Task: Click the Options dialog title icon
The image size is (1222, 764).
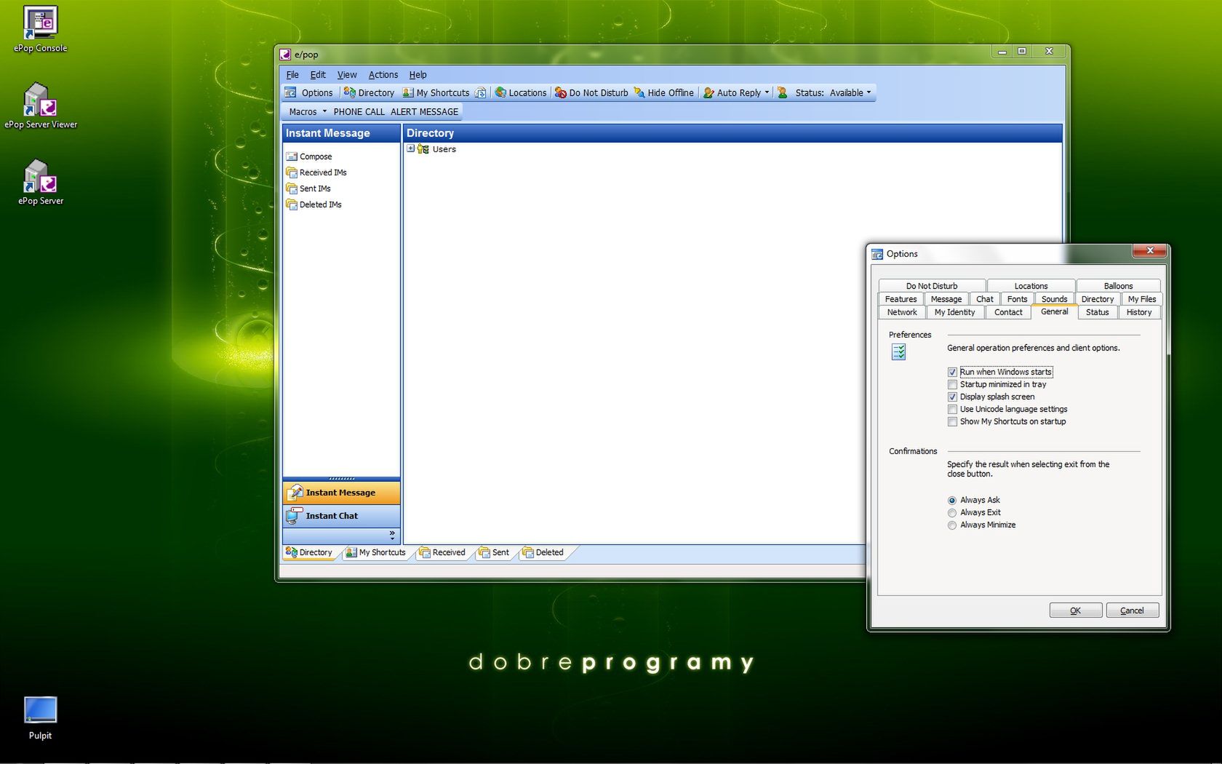Action: pyautogui.click(x=877, y=254)
